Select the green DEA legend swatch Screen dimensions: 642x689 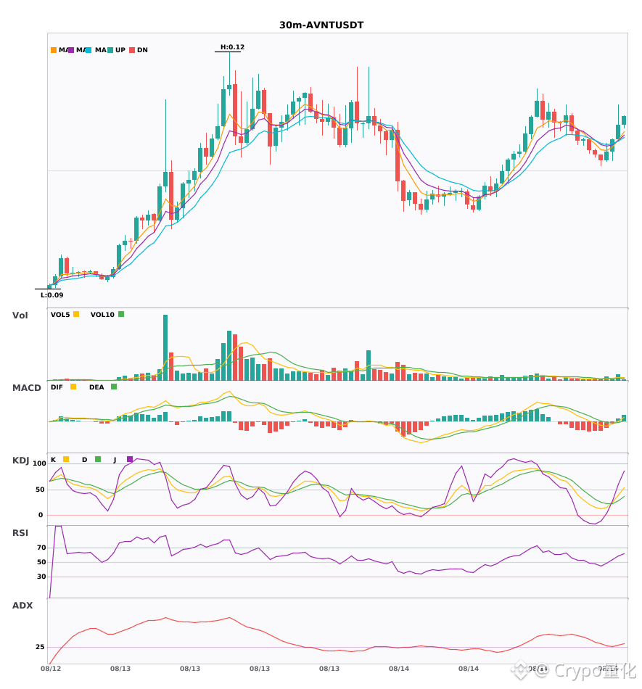pos(114,387)
